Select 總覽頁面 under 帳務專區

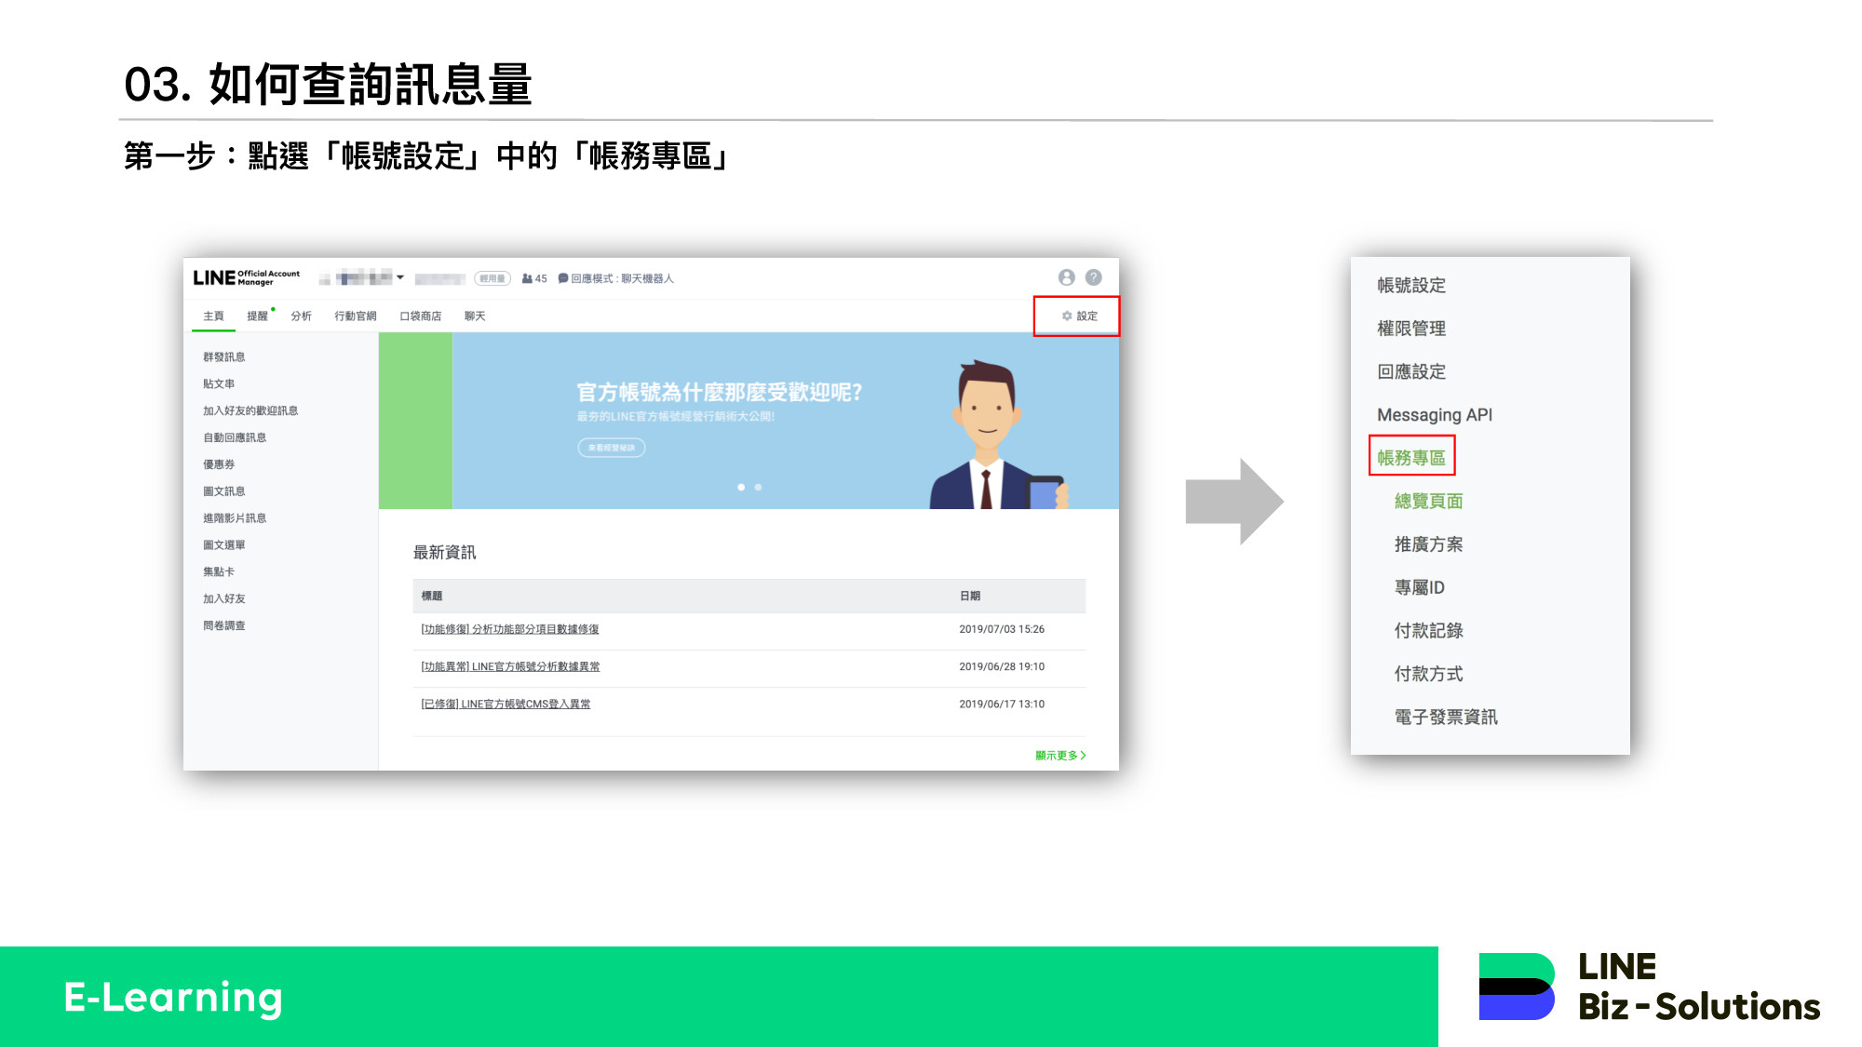point(1428,501)
